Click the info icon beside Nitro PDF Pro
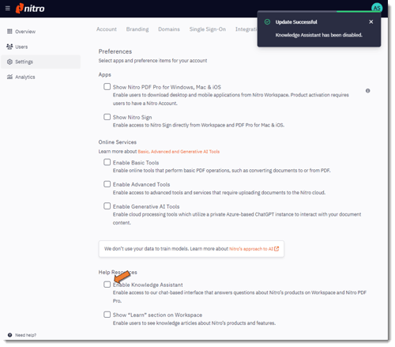 point(367,91)
